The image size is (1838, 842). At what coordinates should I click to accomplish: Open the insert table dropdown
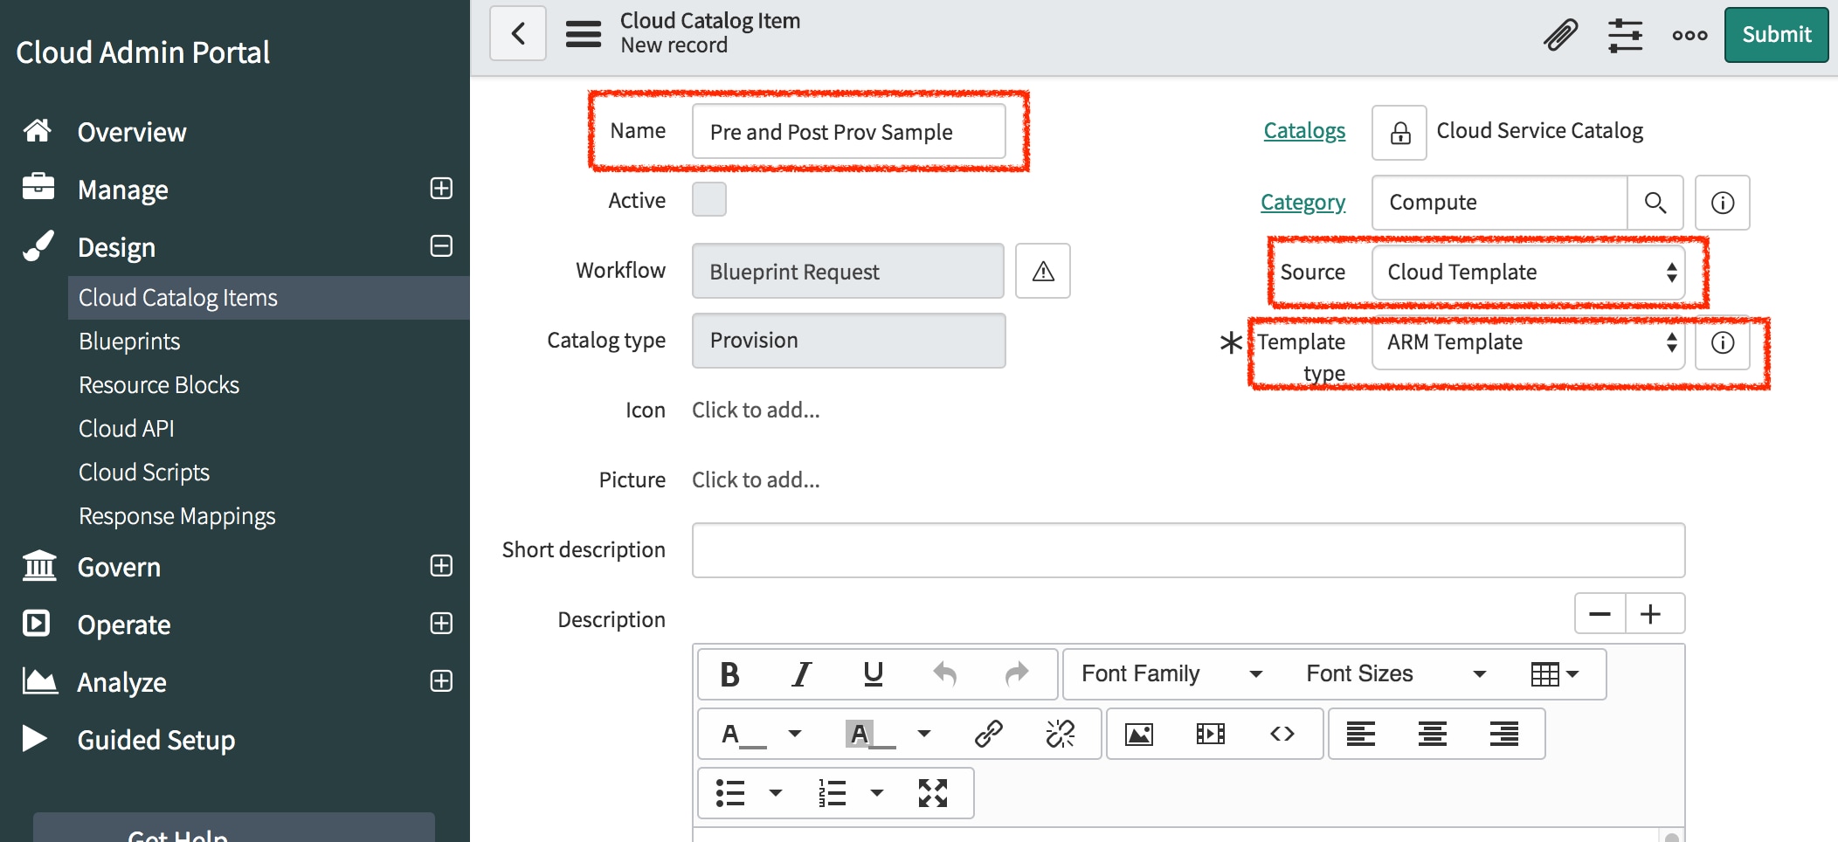point(1555,674)
